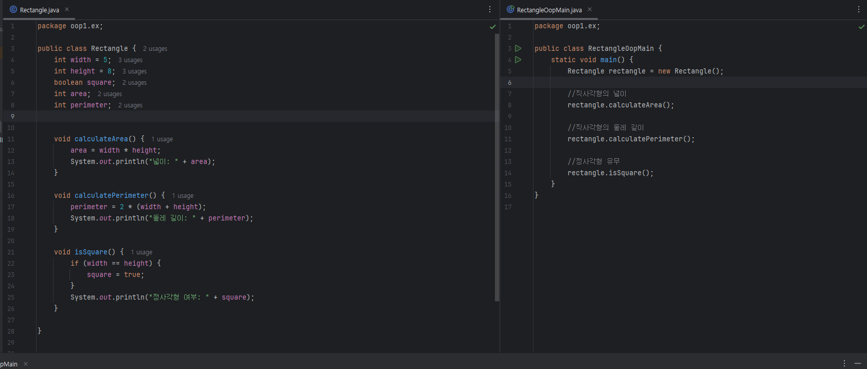Viewport: 867px width, 369px height.
Task: Click run gutter icon beside main method
Action: pyautogui.click(x=518, y=60)
